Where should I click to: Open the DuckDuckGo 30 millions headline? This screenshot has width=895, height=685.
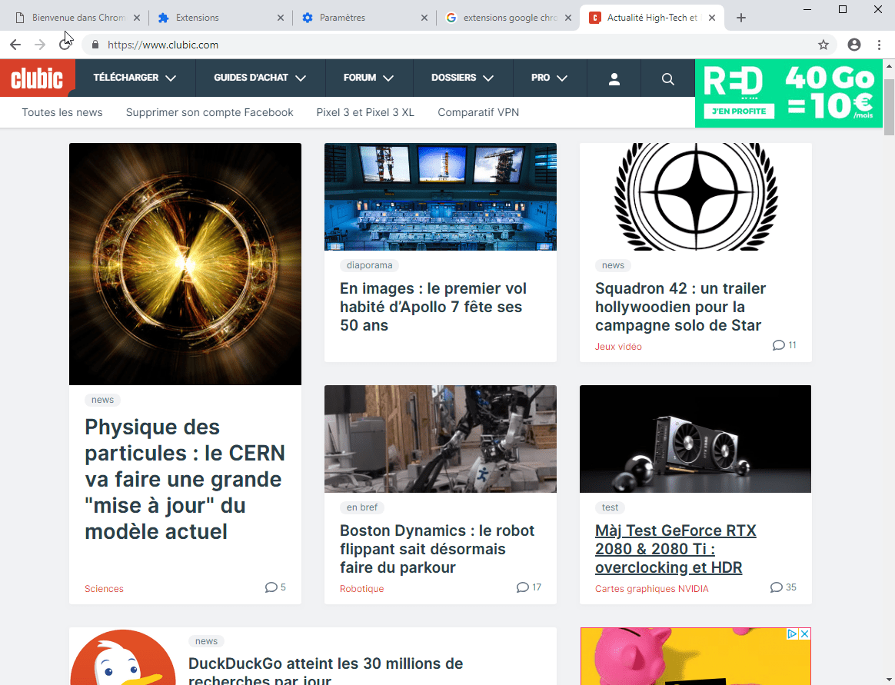(x=325, y=671)
